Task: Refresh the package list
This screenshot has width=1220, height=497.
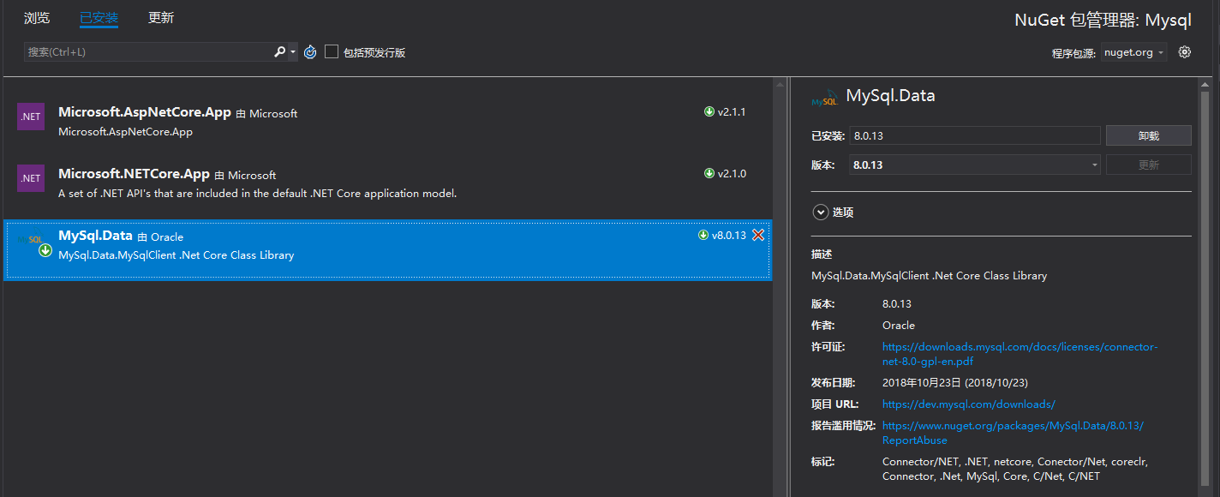Action: [x=310, y=52]
